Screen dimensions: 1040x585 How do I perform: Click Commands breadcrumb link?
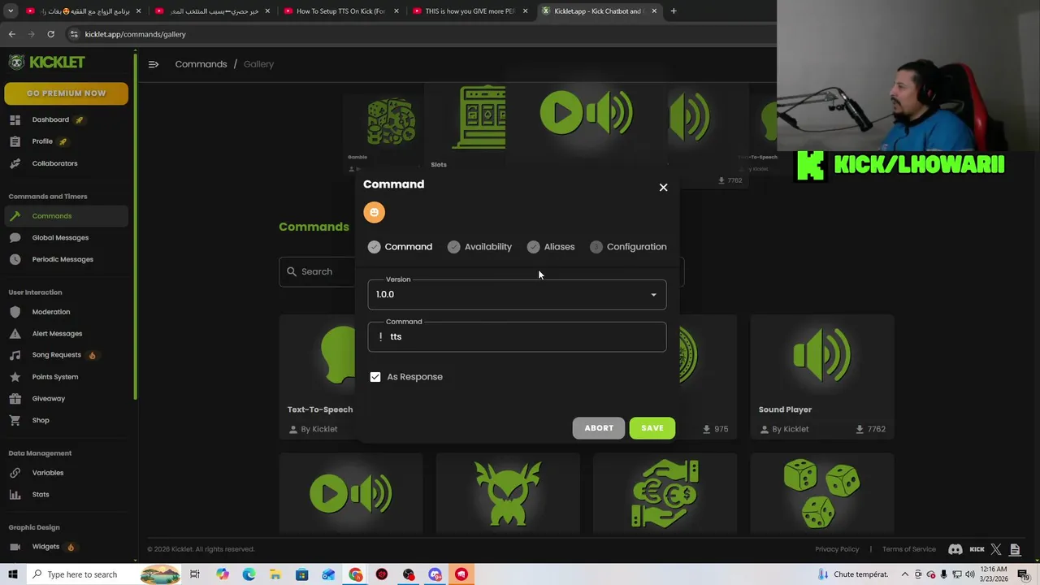coord(201,64)
